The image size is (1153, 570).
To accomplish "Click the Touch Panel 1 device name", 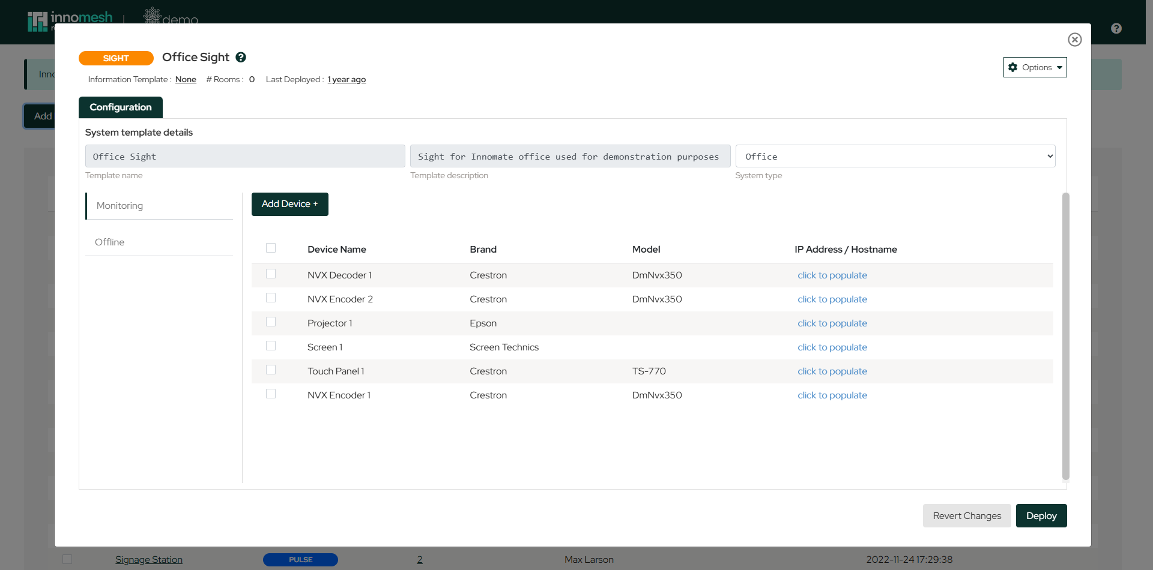I will click(x=336, y=371).
